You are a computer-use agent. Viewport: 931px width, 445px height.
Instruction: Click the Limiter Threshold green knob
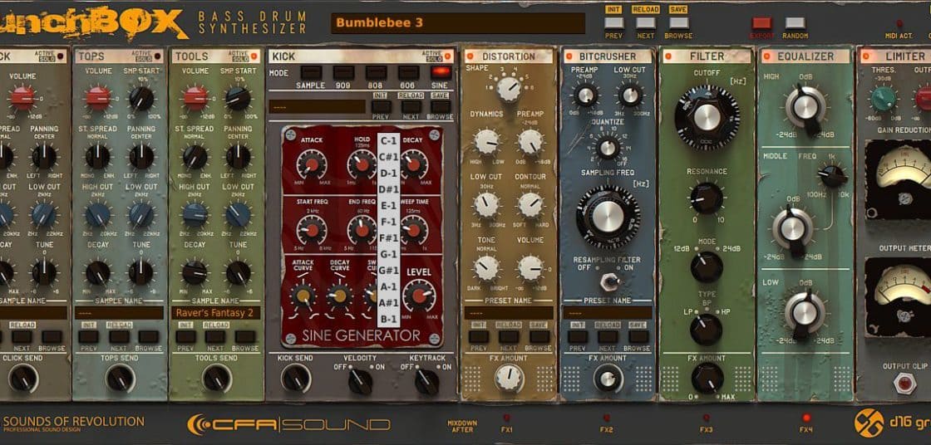[x=884, y=99]
